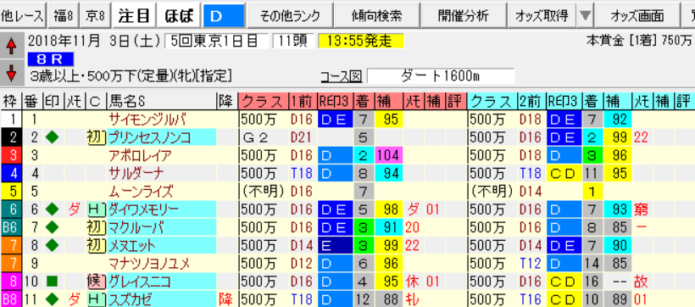The image size is (695, 307).
Task: Click green diamond mark for プリンセスノンコ
Action: 53,137
